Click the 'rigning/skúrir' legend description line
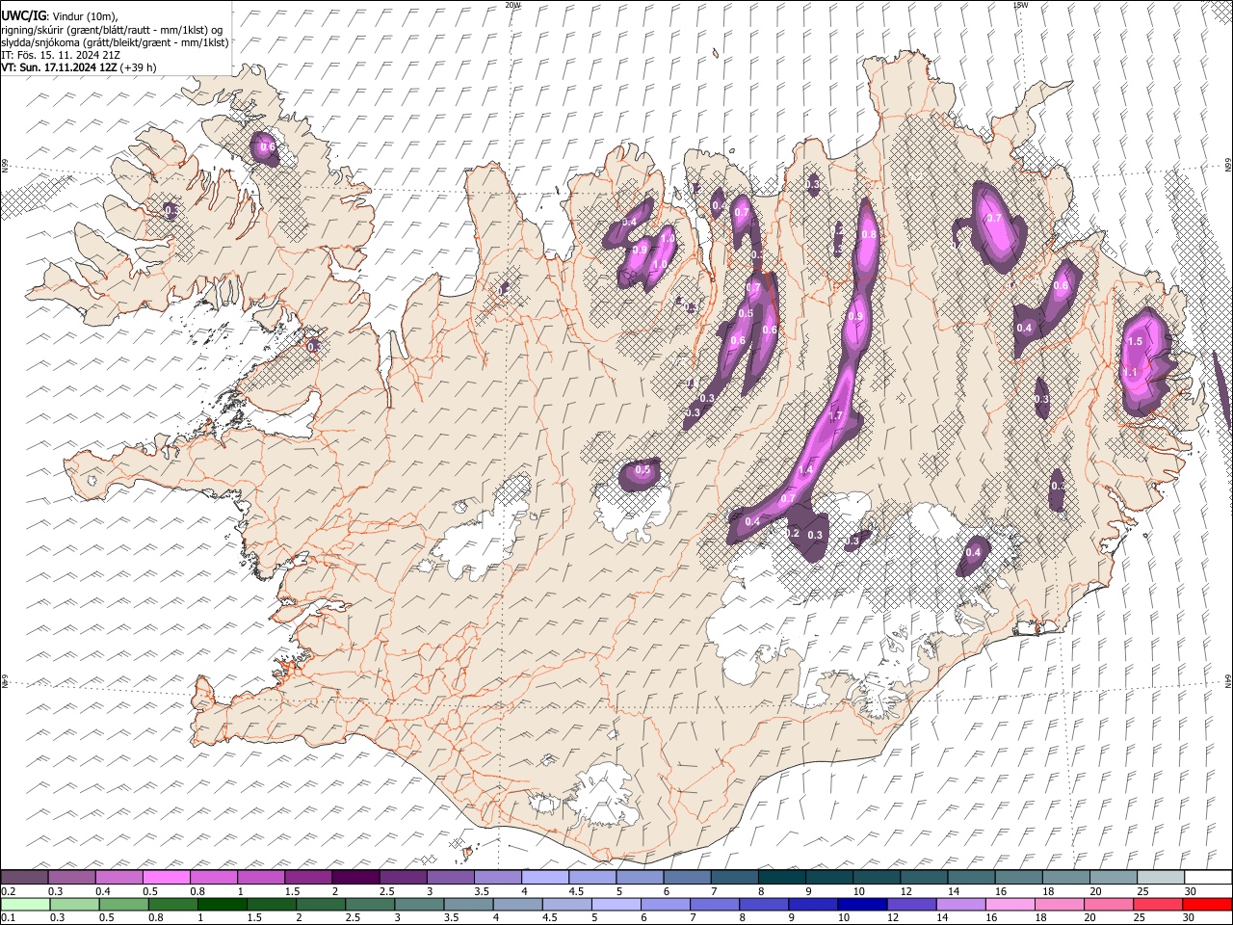Viewport: 1233px width, 925px height. pyautogui.click(x=113, y=30)
